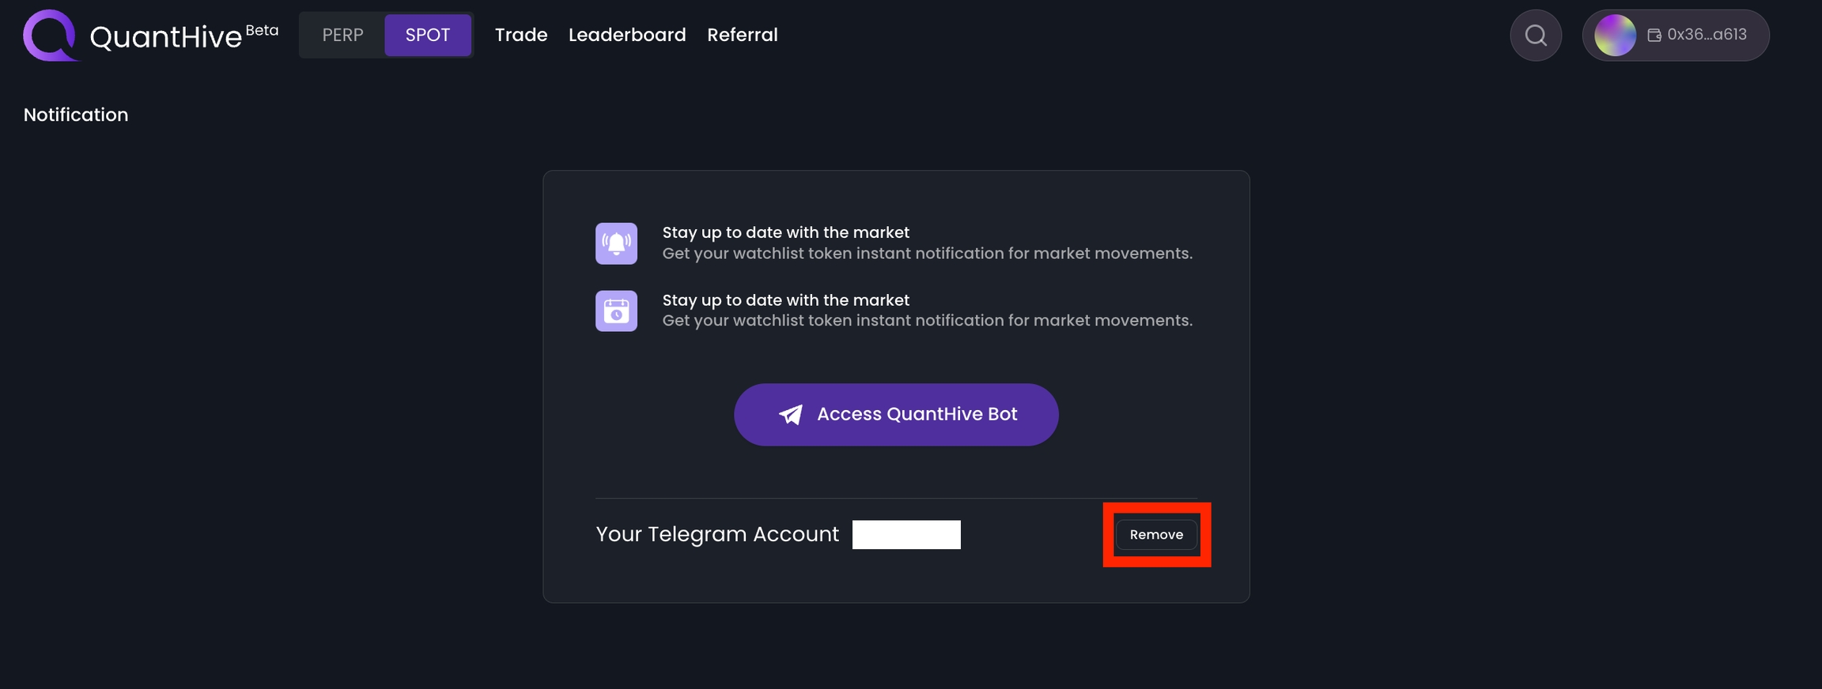This screenshot has width=1822, height=689.
Task: Click the Access QuantHive Bot label
Action: coord(917,414)
